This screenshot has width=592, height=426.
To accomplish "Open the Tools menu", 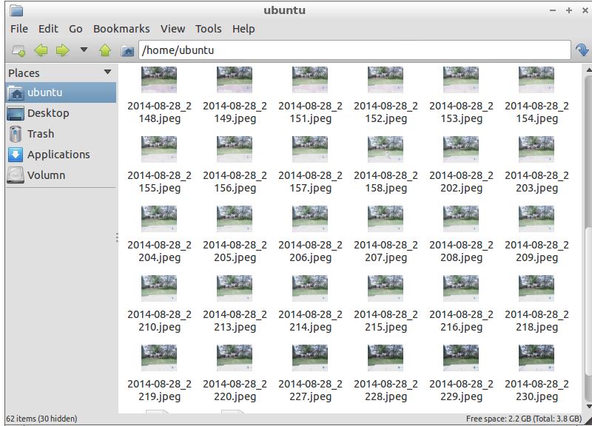I will coord(208,29).
